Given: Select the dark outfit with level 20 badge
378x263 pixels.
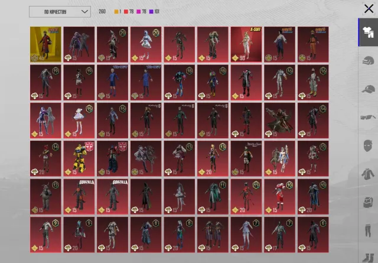Looking at the screenshot, I should pyautogui.click(x=113, y=44).
